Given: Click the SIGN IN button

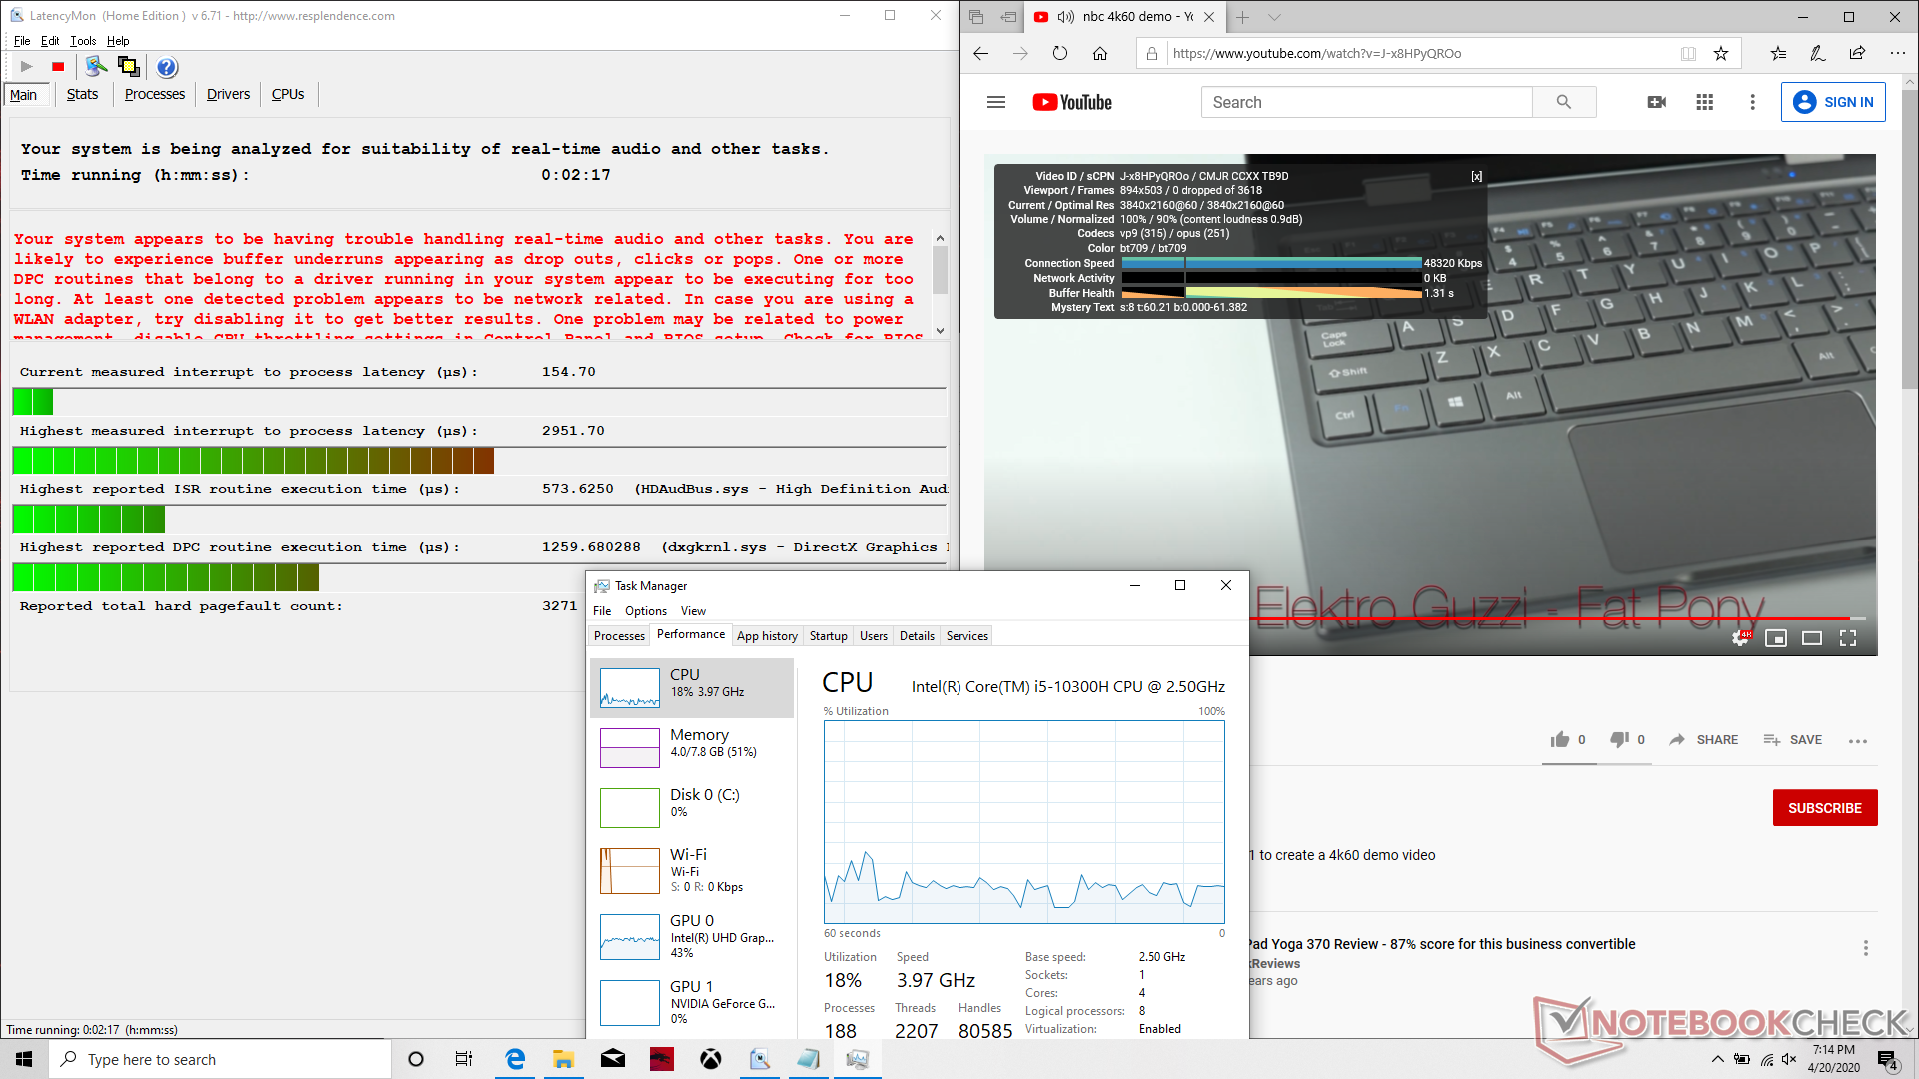Looking at the screenshot, I should point(1833,102).
